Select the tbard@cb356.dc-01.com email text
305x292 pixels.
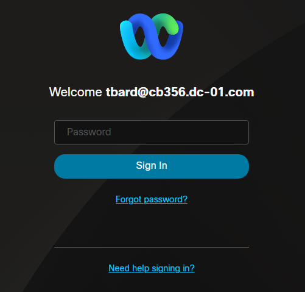[180, 92]
